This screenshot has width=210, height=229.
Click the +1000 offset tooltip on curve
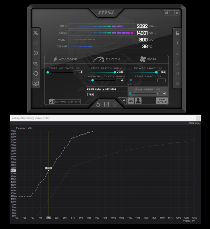(48, 168)
